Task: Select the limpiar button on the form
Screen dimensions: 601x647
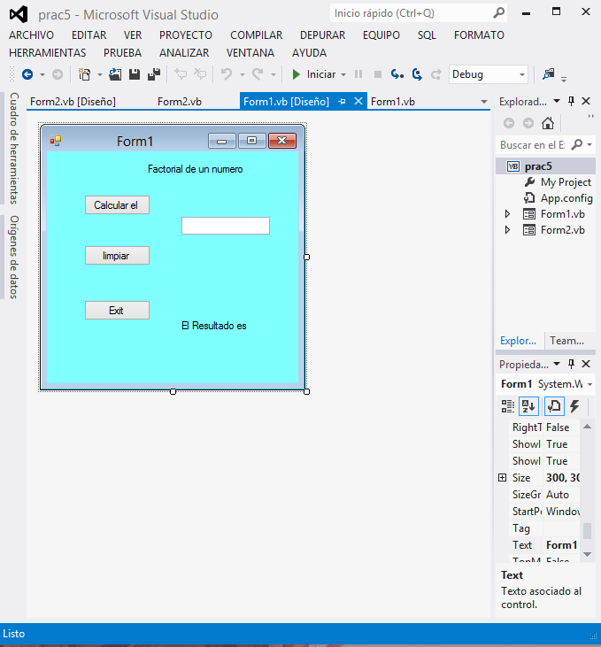Action: click(117, 256)
